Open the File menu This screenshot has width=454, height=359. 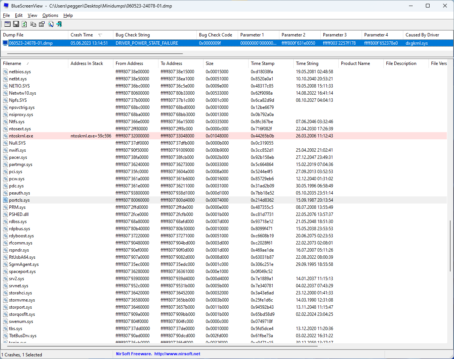(6, 15)
